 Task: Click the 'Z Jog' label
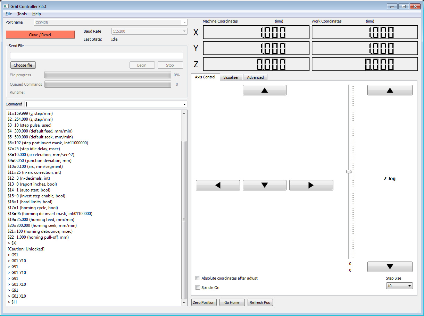[390, 179]
